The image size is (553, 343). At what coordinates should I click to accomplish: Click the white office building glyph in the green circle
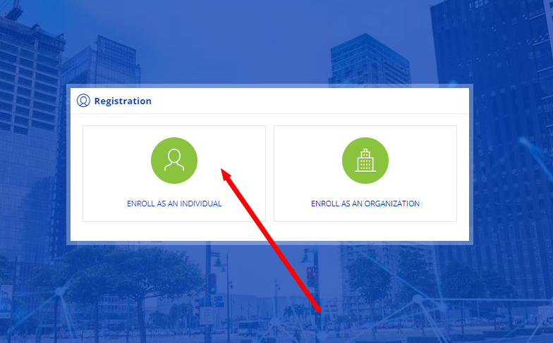coord(365,162)
